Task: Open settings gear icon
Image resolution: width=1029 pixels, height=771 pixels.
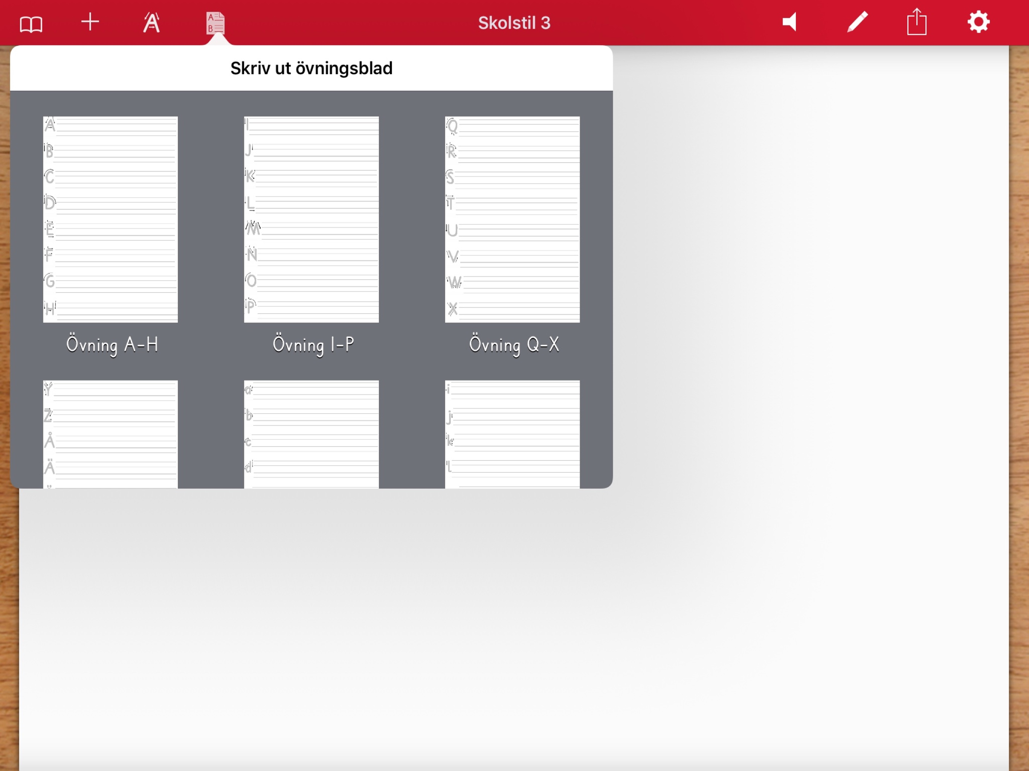Action: (x=978, y=22)
